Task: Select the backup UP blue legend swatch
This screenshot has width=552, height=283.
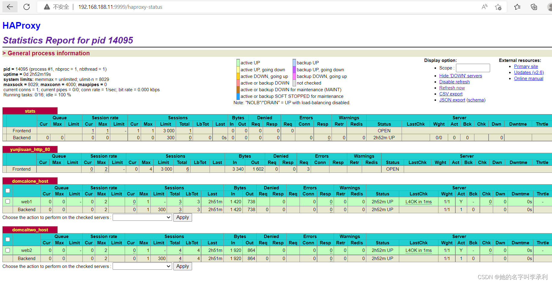Action: tap(294, 63)
